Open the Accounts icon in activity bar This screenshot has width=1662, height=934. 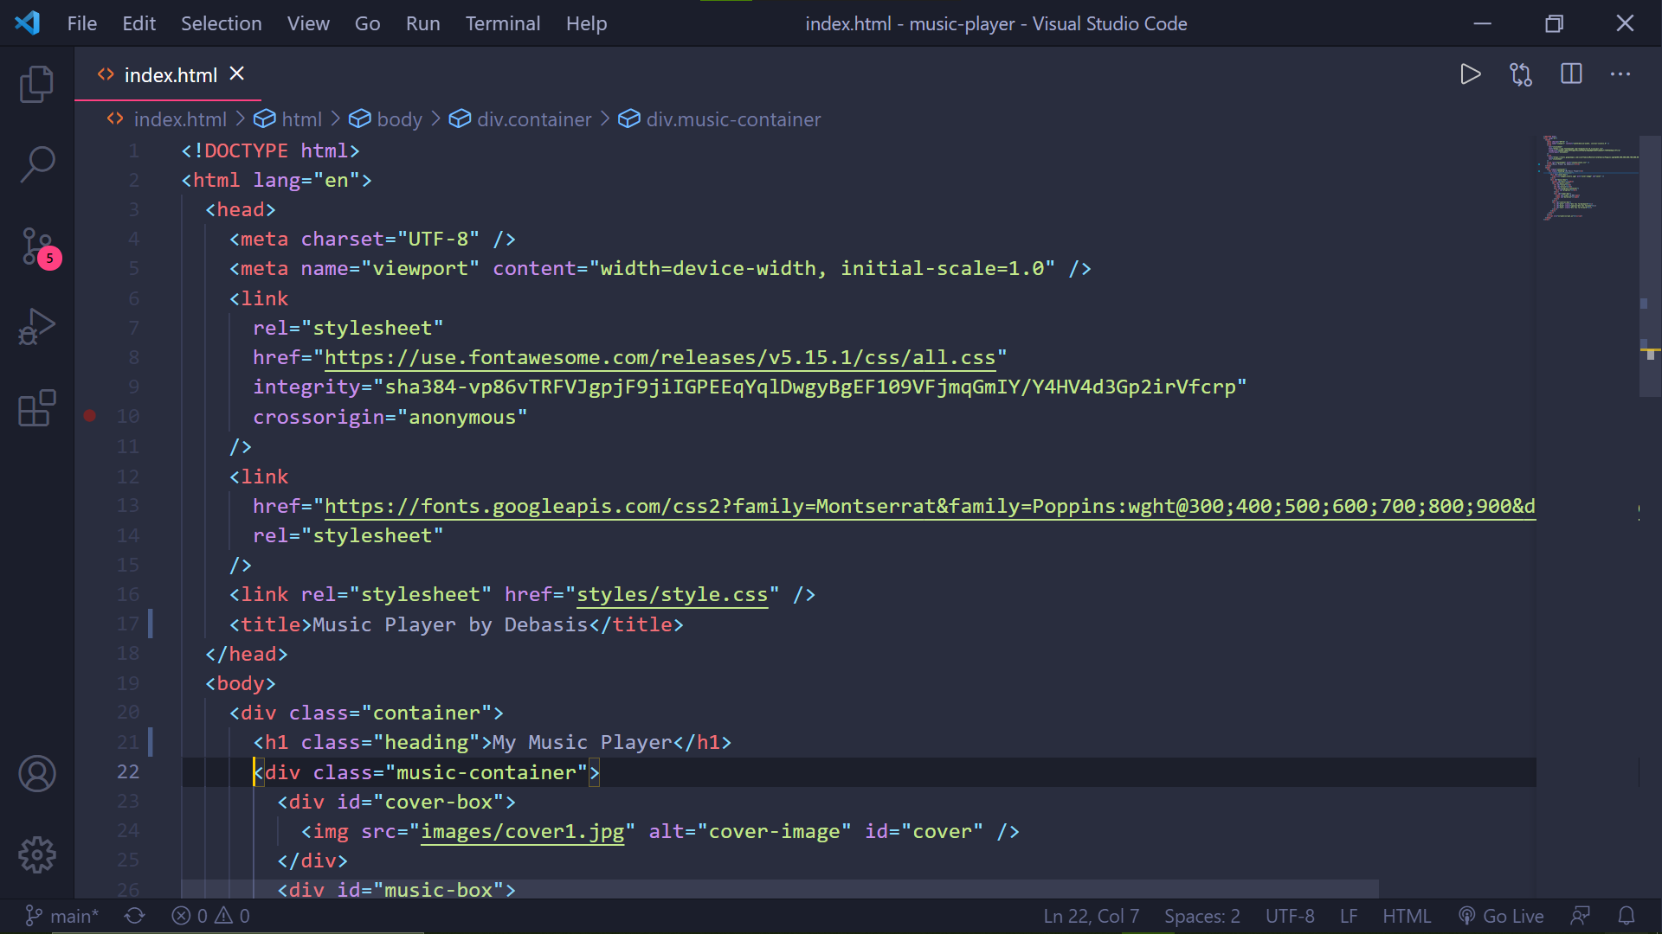pyautogui.click(x=36, y=774)
